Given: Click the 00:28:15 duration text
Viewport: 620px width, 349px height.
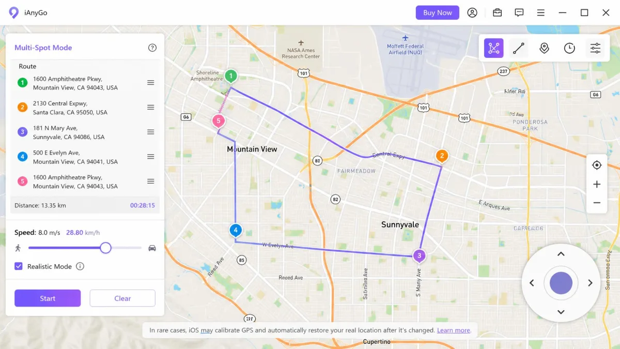Looking at the screenshot, I should [143, 205].
